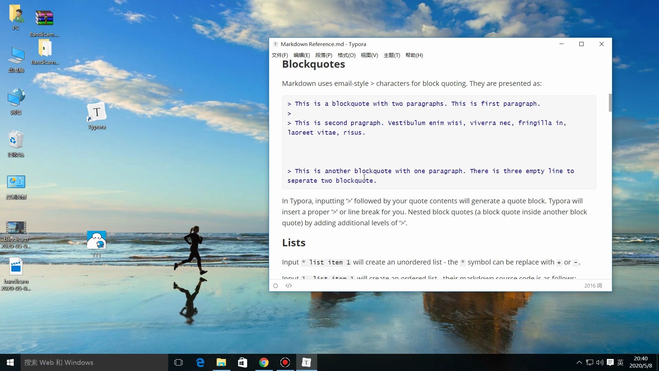Screen dimensions: 659x371
Task: Click the focus mode toggle circle
Action: tap(276, 286)
